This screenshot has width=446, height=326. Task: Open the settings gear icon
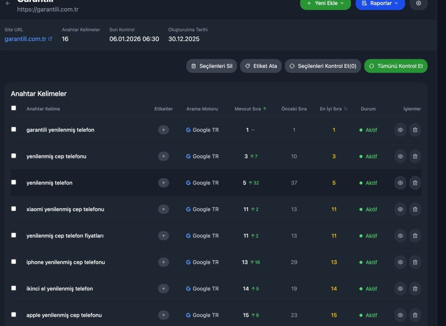point(419,3)
